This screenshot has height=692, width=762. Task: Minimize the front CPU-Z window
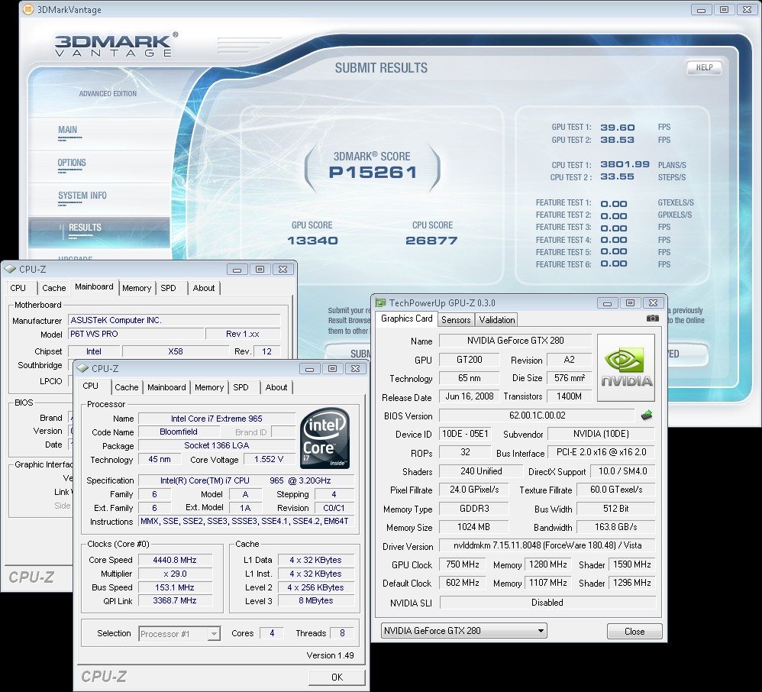point(309,369)
